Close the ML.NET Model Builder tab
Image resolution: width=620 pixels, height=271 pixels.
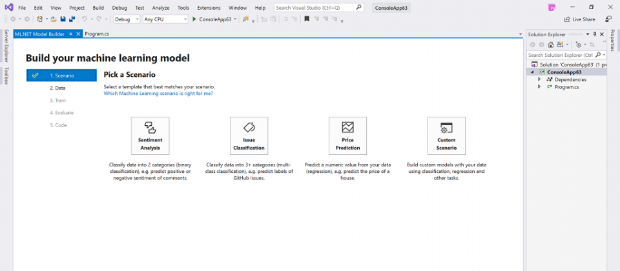point(78,34)
